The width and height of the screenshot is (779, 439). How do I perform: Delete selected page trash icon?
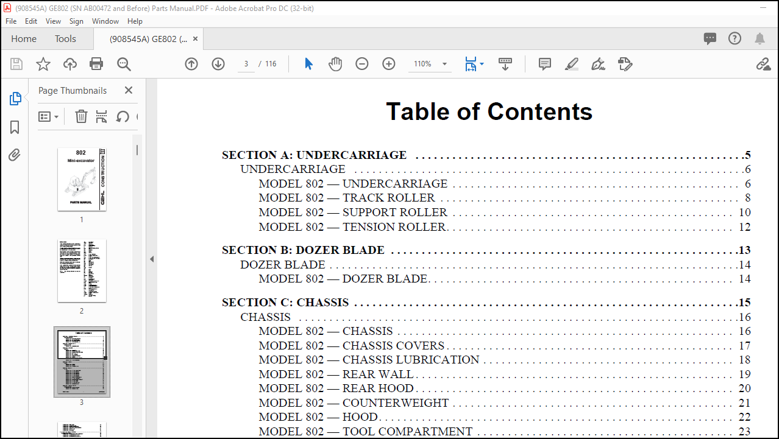click(81, 116)
